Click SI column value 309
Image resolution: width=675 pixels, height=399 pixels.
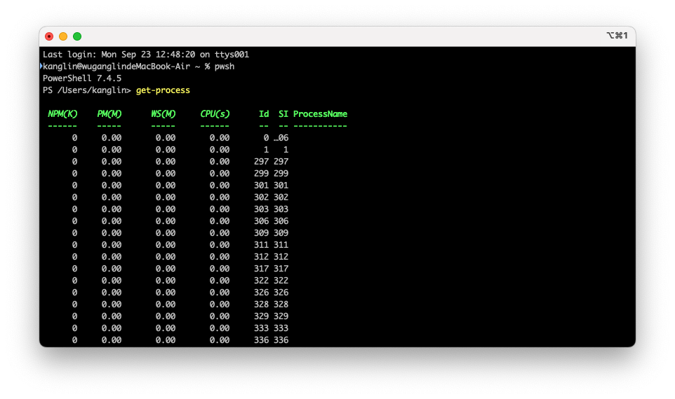281,233
